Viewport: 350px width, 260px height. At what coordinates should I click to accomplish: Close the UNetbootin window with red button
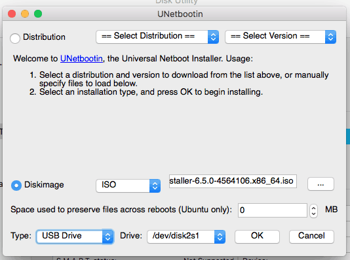[12, 14]
